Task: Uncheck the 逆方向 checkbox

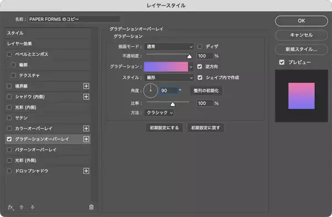Action: click(x=200, y=67)
